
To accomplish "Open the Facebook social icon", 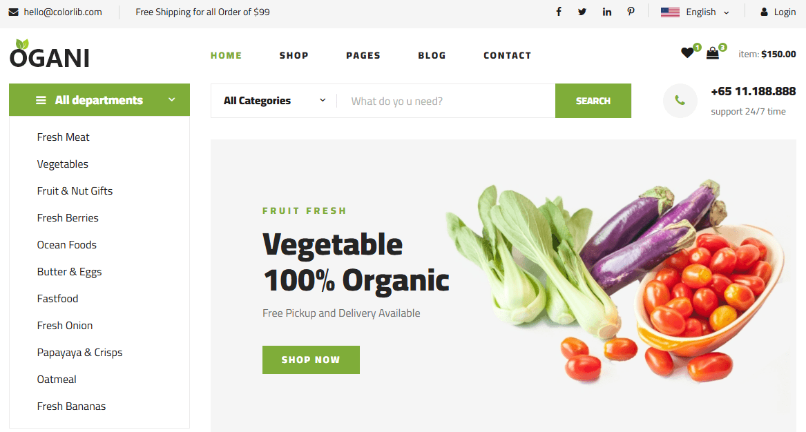I will coord(559,11).
